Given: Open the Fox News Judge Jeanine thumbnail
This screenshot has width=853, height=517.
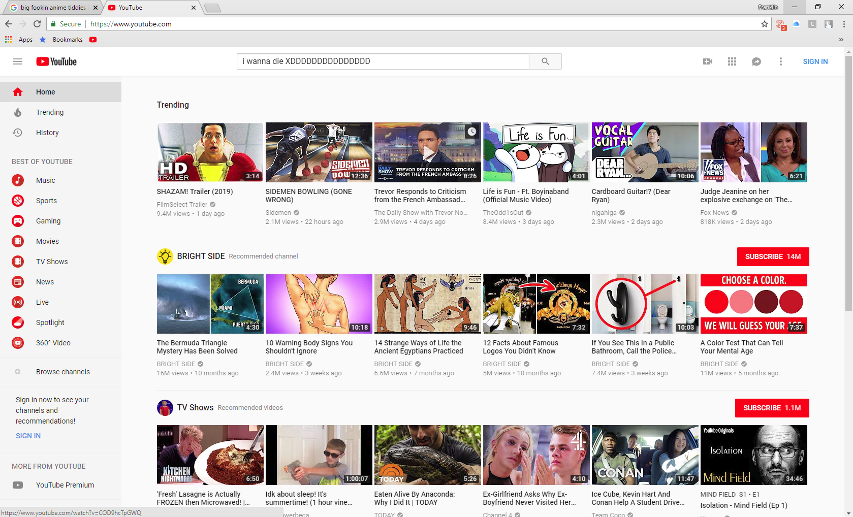Looking at the screenshot, I should point(753,152).
